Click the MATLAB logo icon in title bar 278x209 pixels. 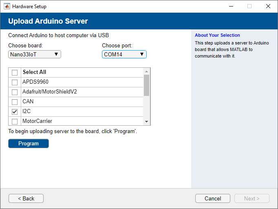point(7,7)
